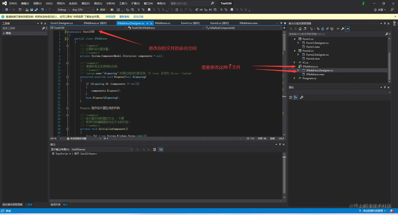Toggle auto-hide pin of Solution Explorer panel
Screen dimensions: 398x215
pyautogui.click(x=385, y=23)
